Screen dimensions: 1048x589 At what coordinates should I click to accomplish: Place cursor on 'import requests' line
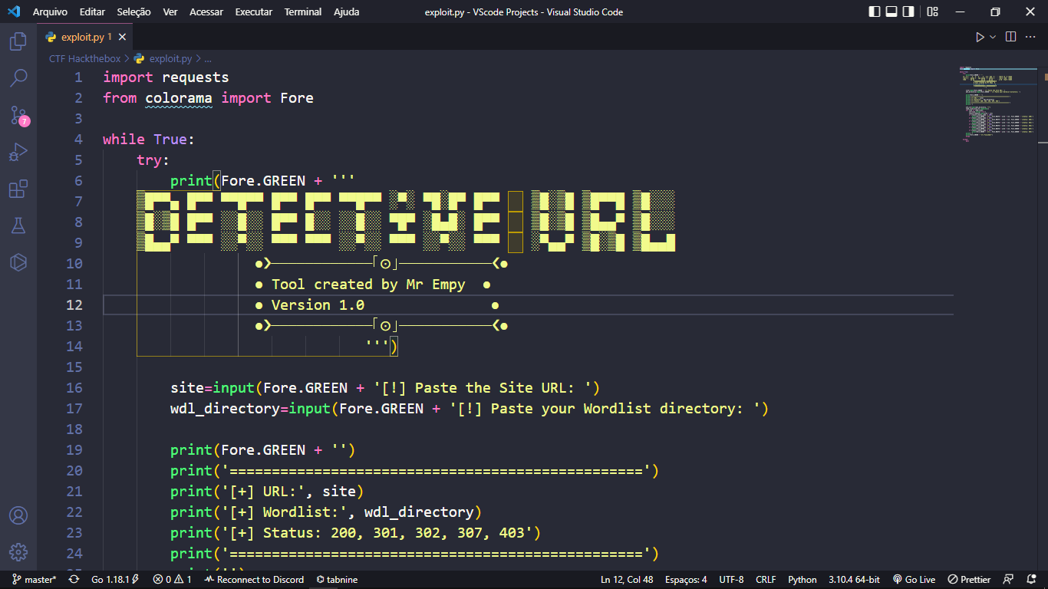166,77
